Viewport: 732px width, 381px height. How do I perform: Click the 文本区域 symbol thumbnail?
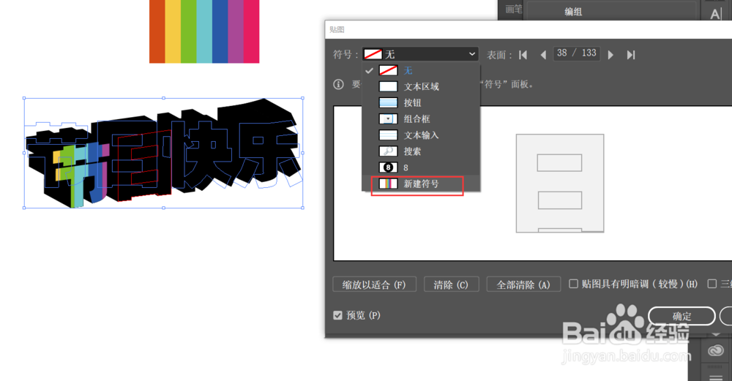[388, 87]
